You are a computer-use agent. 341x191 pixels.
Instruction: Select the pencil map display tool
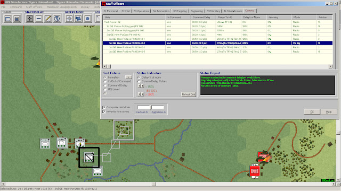pyautogui.click(x=48, y=19)
